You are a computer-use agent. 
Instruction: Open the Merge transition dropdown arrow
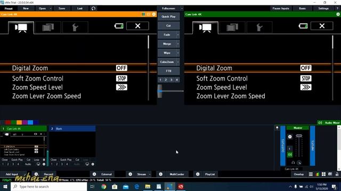tap(178, 44)
